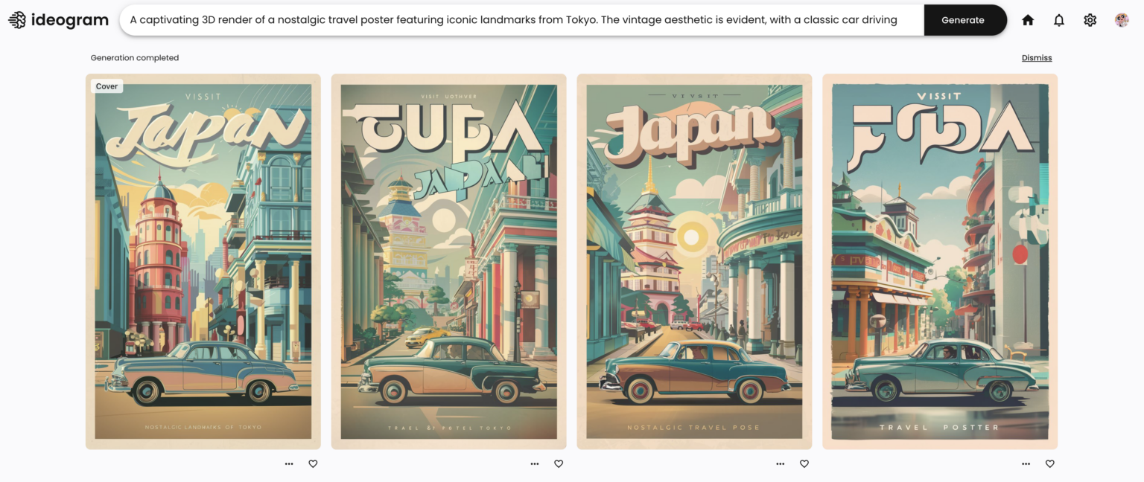
Task: Heart the fourth poster
Action: click(x=1050, y=463)
